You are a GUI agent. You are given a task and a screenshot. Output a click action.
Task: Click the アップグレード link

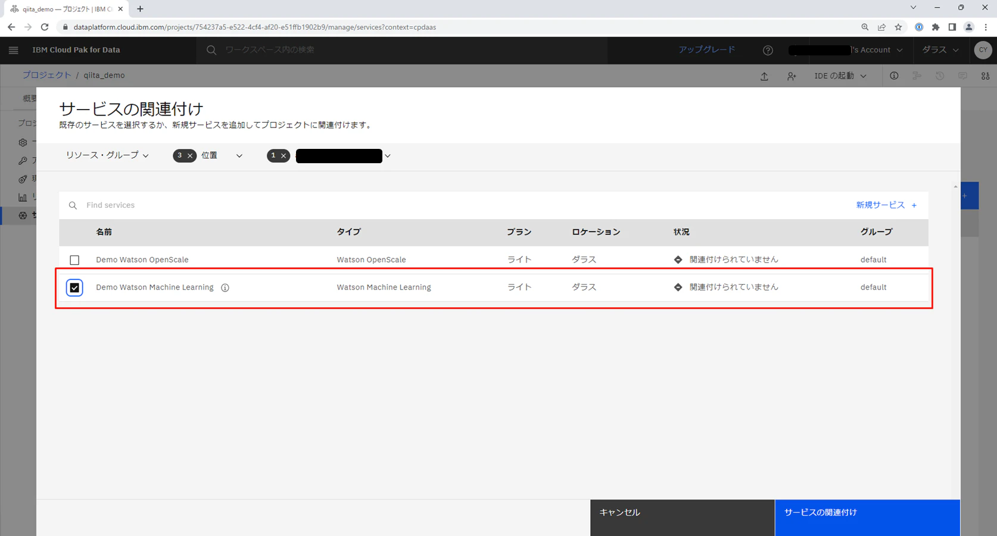pyautogui.click(x=706, y=50)
